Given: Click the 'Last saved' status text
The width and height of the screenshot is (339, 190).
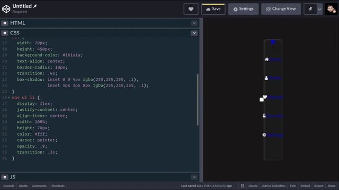Looking at the screenshot, I should tap(207, 186).
